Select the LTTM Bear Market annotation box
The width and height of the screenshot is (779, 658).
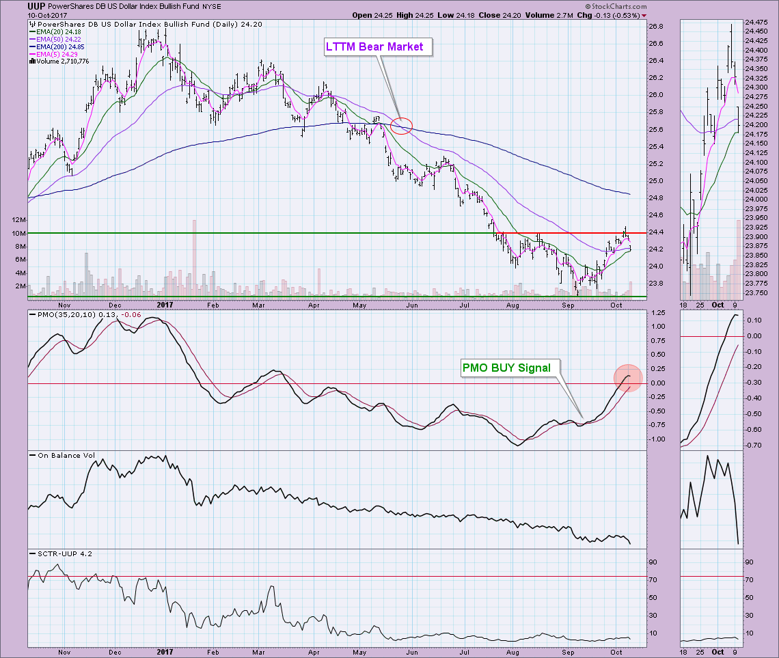click(373, 46)
